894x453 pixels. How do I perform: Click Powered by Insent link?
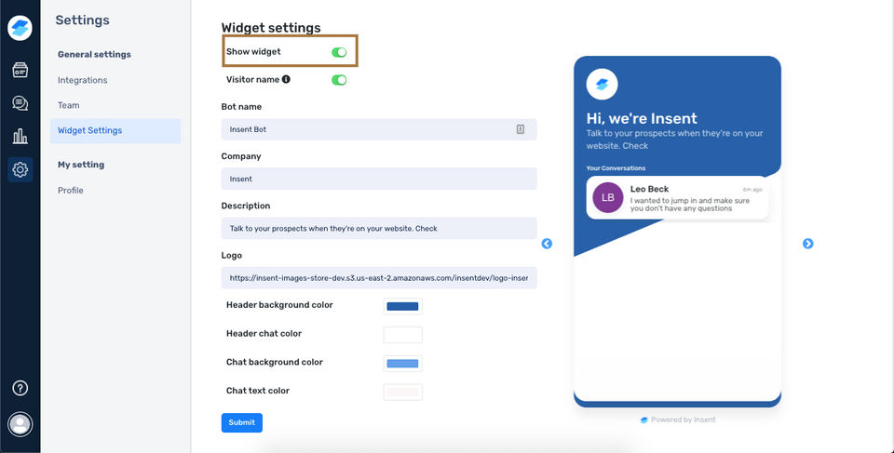click(x=677, y=420)
